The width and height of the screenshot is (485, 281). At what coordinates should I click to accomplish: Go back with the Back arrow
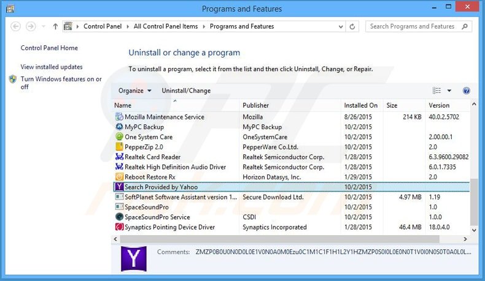coord(15,26)
